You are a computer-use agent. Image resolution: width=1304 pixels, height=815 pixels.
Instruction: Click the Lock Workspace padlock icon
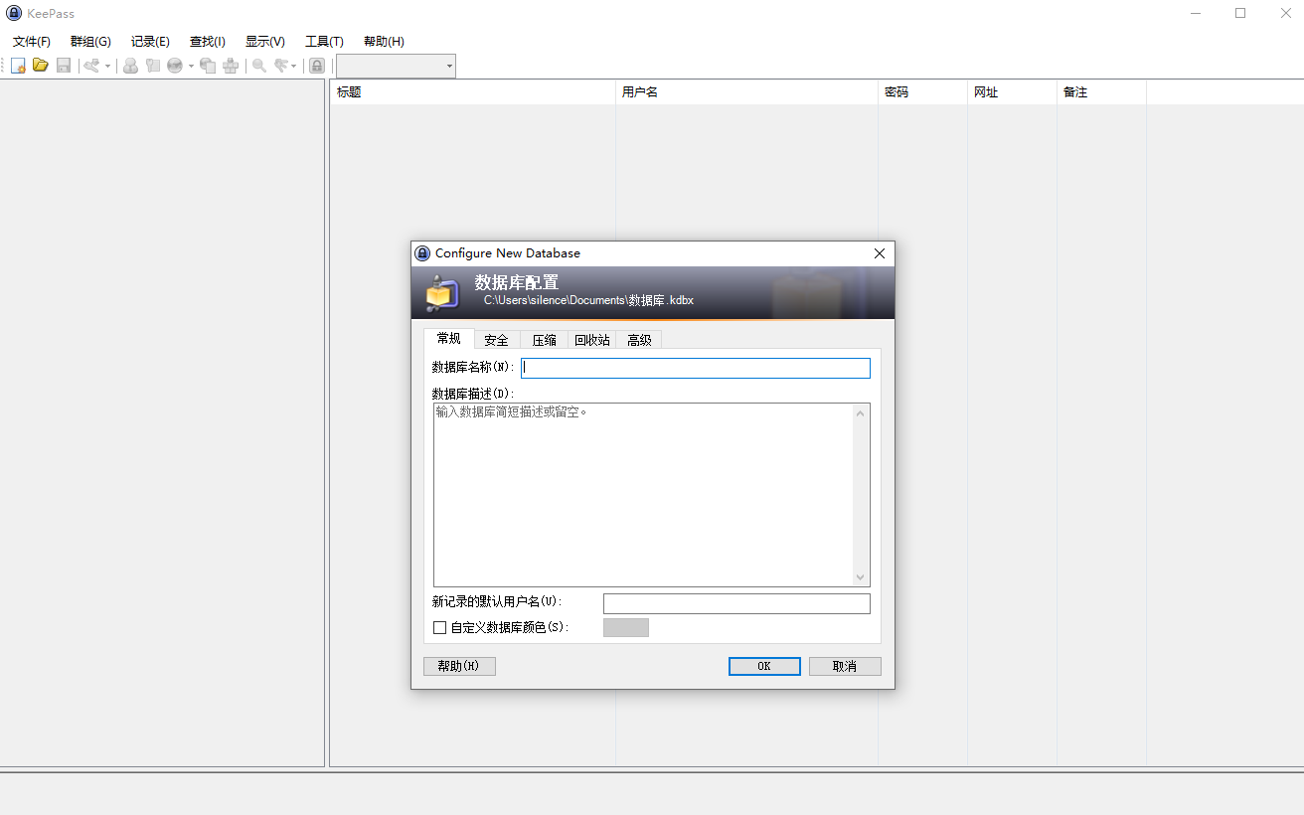(317, 66)
